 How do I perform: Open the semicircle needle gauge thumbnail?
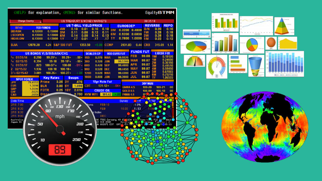[194, 61]
